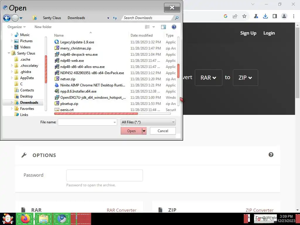Screen dimensions: 300x225
Task: Click the Santy Claus breadcrumb segment
Action: [x=52, y=18]
